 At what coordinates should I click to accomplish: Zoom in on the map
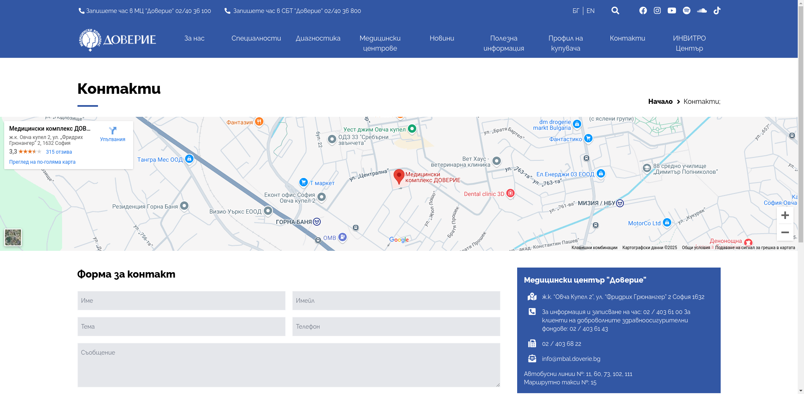785,215
